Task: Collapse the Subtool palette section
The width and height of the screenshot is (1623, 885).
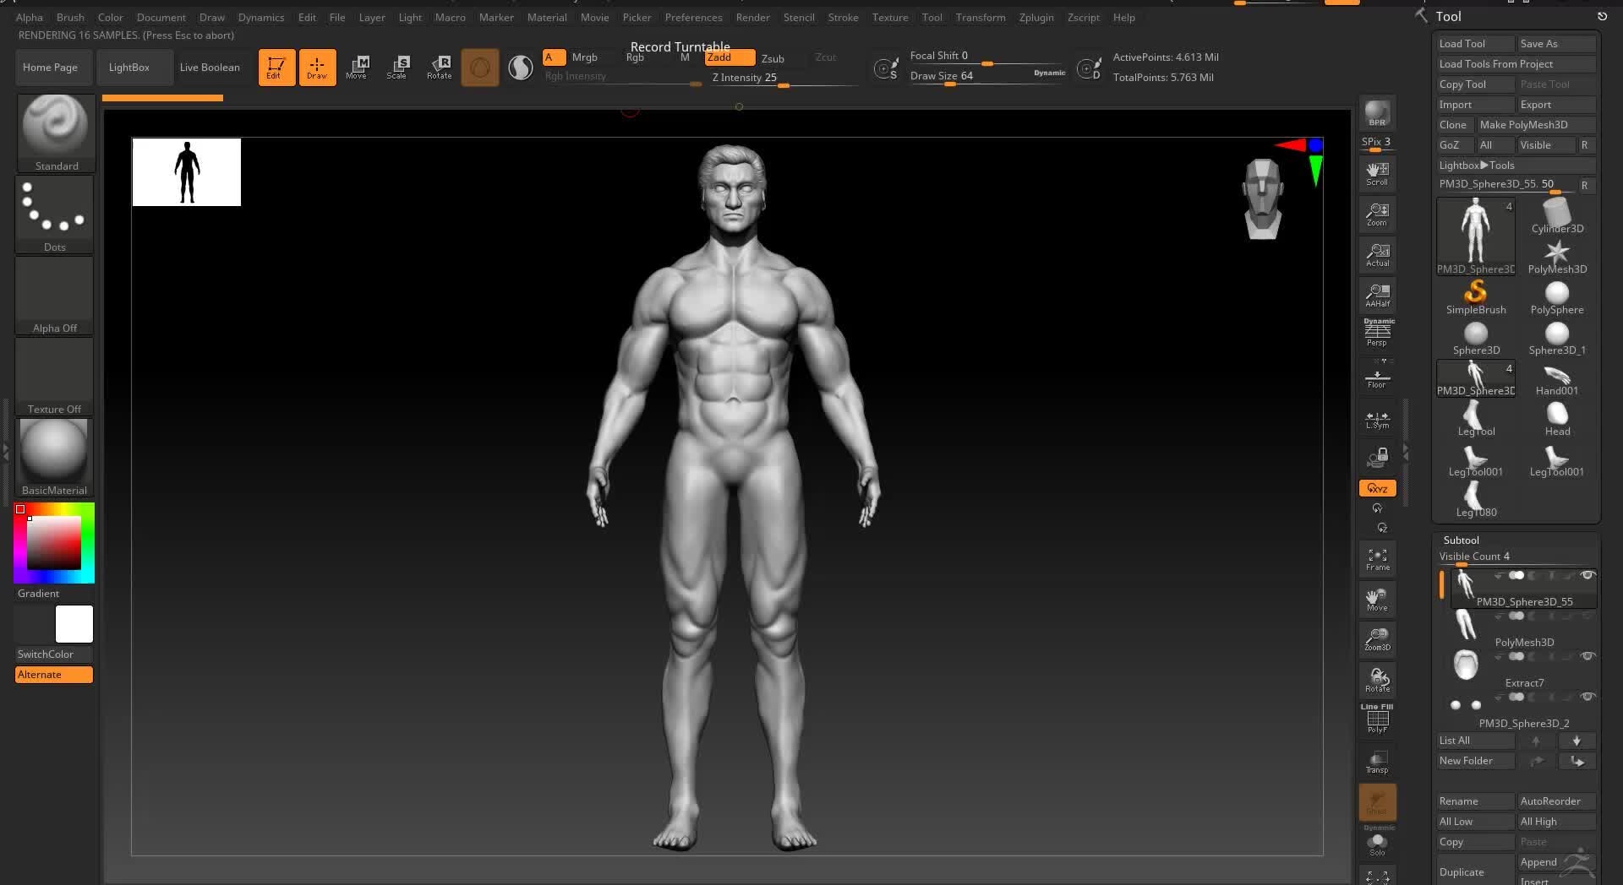Action: pyautogui.click(x=1461, y=540)
